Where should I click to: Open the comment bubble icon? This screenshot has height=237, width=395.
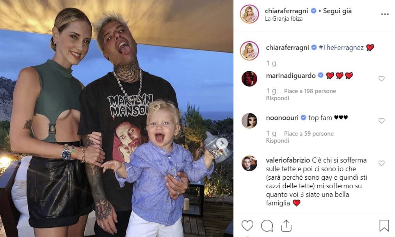(267, 226)
